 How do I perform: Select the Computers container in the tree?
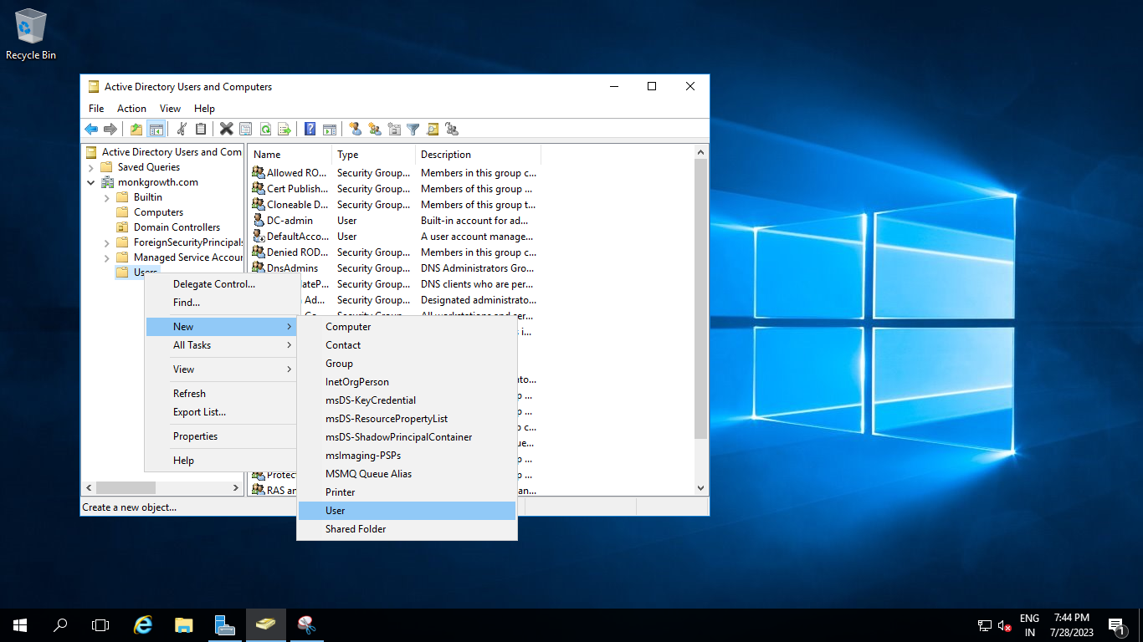click(158, 212)
